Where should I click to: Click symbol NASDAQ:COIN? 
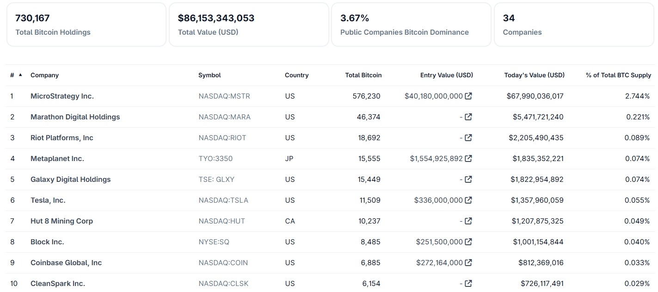[223, 263]
